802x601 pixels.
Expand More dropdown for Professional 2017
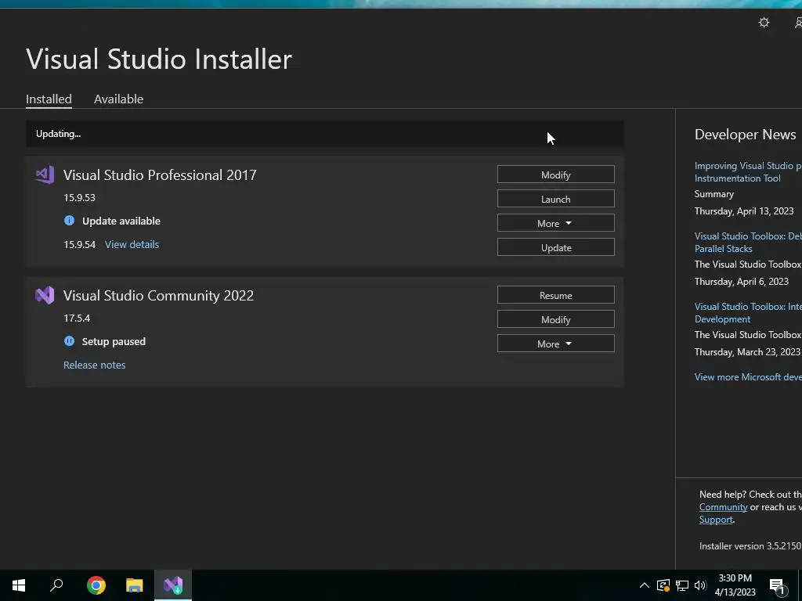click(555, 223)
